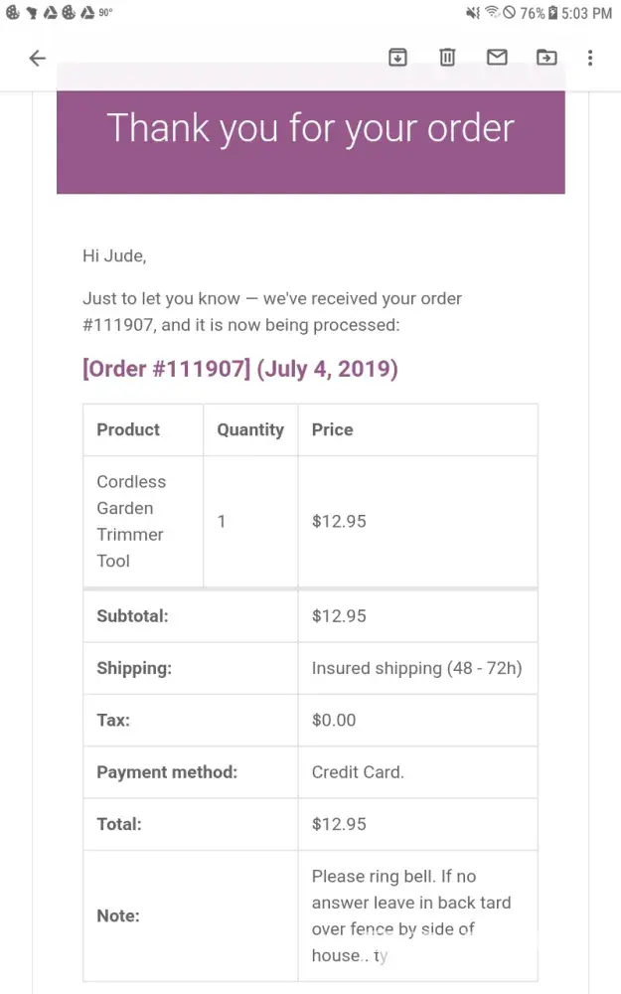Tap the battery icon in status bar
Image resolution: width=621 pixels, height=994 pixels.
coord(553,13)
